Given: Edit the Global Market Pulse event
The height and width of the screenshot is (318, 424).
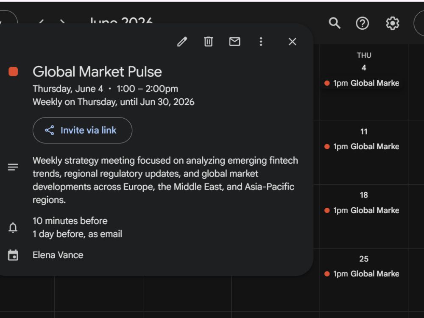Looking at the screenshot, I should click(182, 42).
